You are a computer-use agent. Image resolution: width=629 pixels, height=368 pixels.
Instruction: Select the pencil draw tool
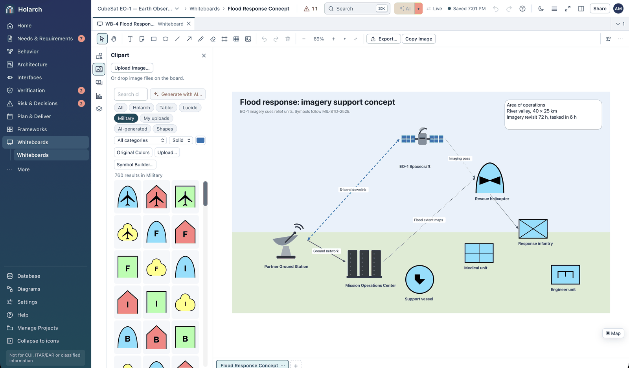coord(201,39)
